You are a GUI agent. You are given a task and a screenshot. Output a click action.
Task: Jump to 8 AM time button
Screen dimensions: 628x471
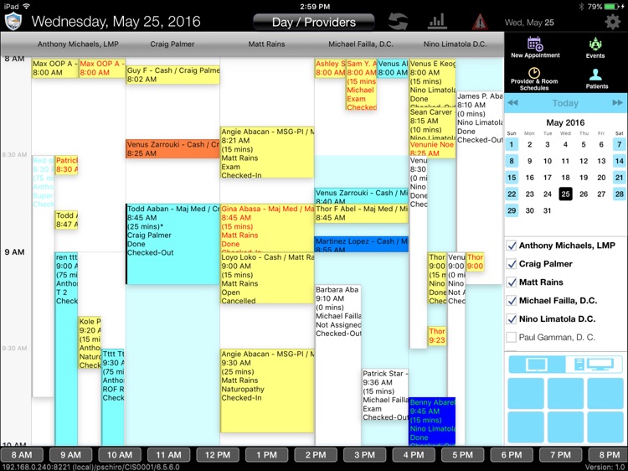[22, 455]
